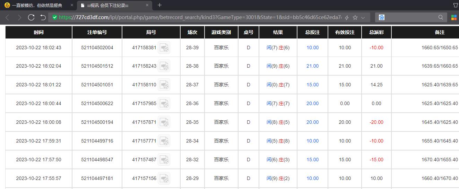Image resolution: width=459 pixels, height=189 pixels.
Task: Open a new tab with plus button
Action: [159, 5]
